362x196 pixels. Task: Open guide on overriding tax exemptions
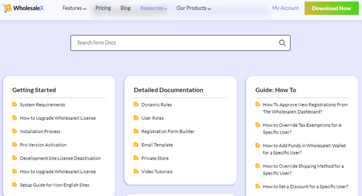coord(302,129)
